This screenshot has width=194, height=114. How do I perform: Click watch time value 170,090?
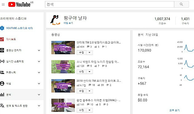144,51
